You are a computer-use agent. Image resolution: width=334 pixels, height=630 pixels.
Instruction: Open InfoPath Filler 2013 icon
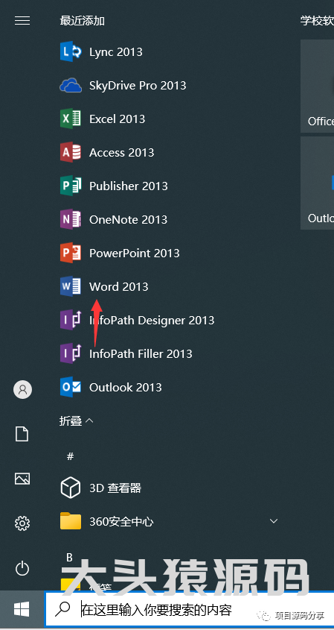coord(71,353)
